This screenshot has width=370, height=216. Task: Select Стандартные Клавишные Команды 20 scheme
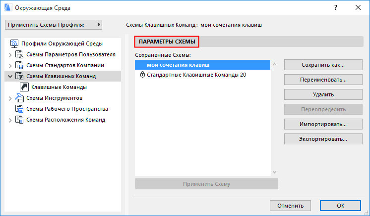click(x=197, y=75)
